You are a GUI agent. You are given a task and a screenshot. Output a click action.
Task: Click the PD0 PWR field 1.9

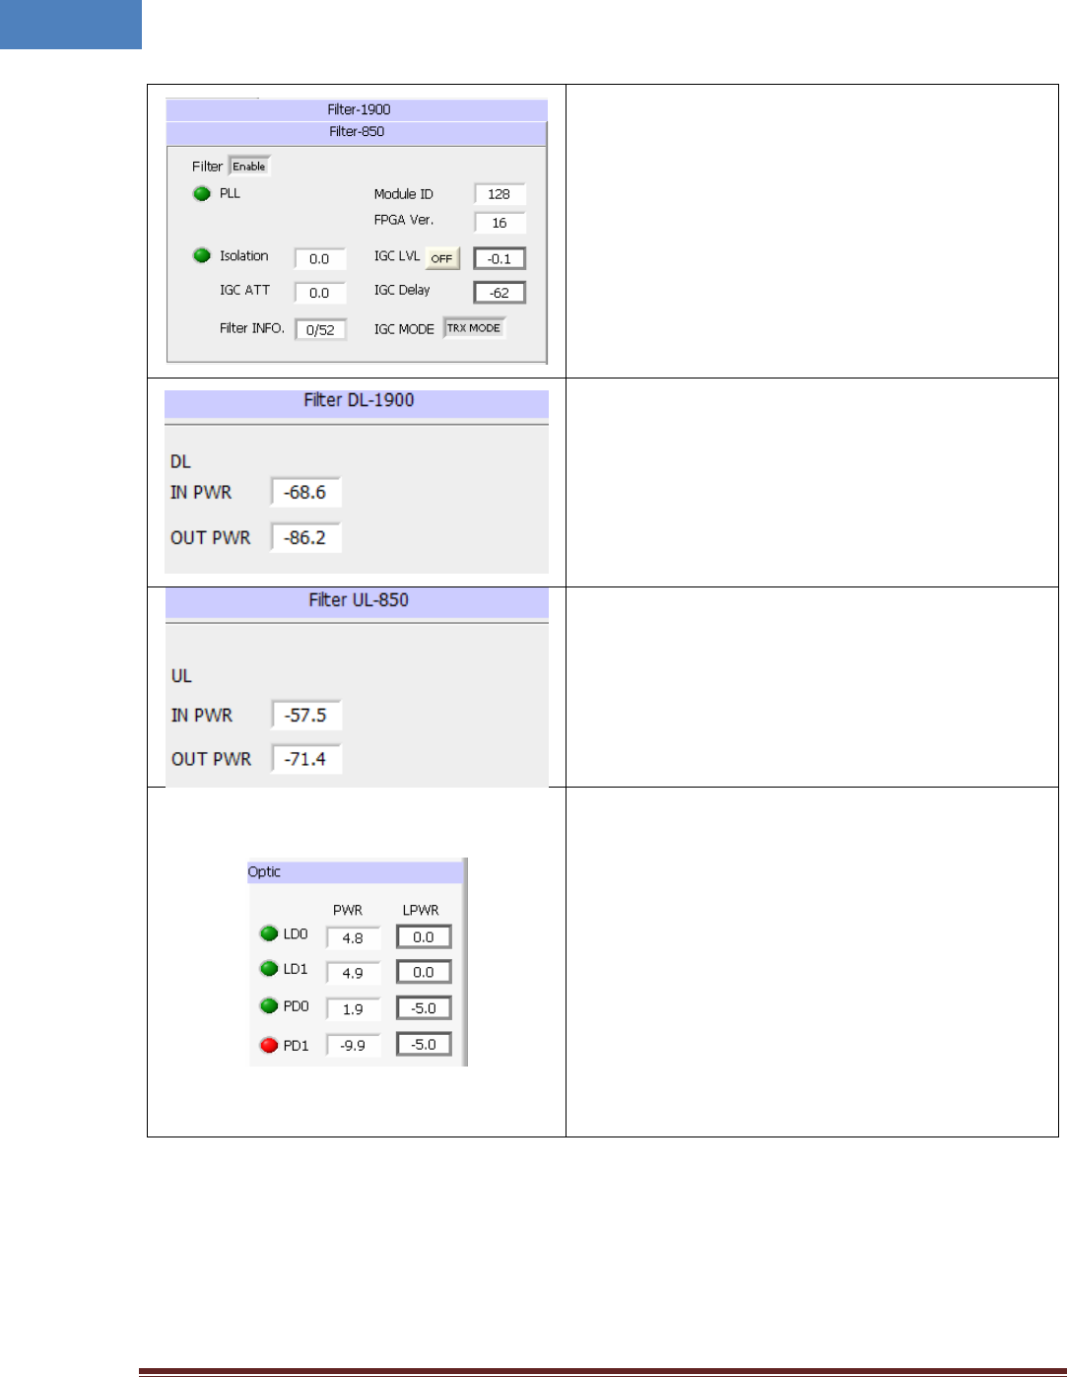pos(353,1009)
